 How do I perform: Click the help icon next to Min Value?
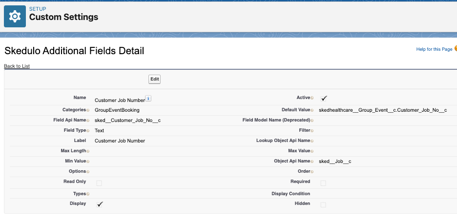point(88,162)
